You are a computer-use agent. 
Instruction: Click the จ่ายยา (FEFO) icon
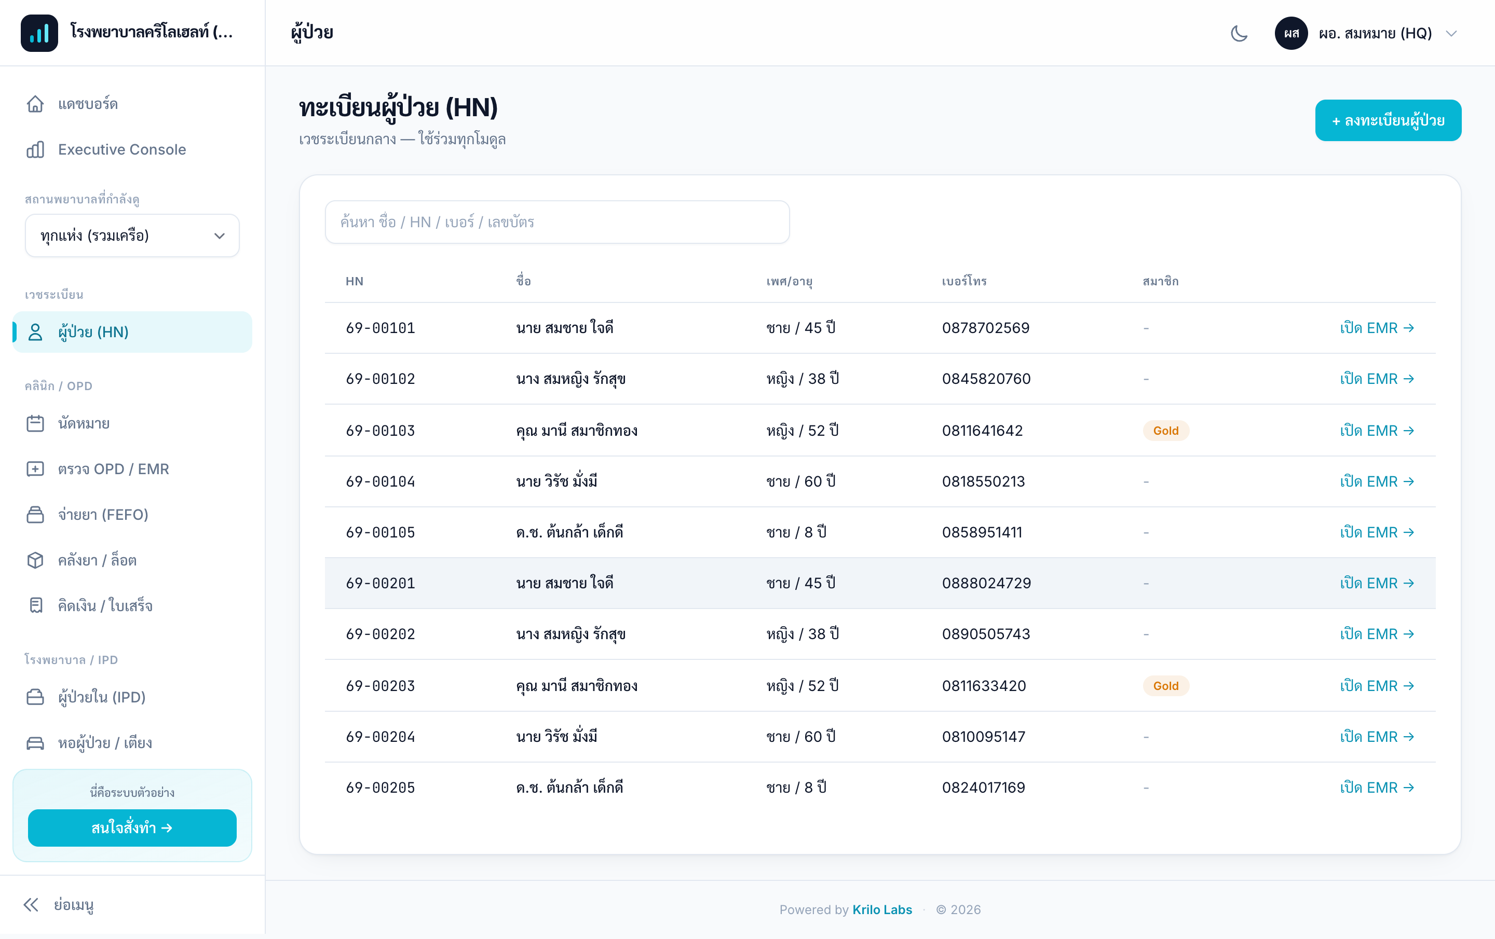[35, 515]
